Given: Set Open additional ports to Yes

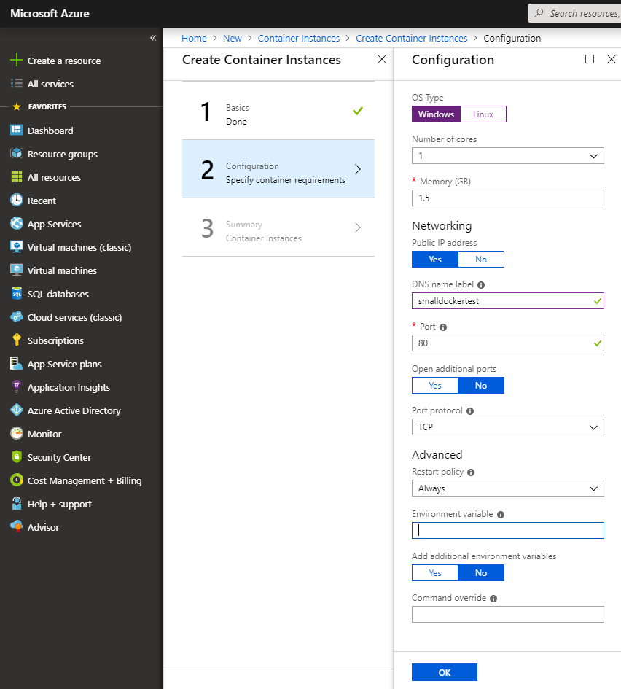Looking at the screenshot, I should click(x=435, y=386).
